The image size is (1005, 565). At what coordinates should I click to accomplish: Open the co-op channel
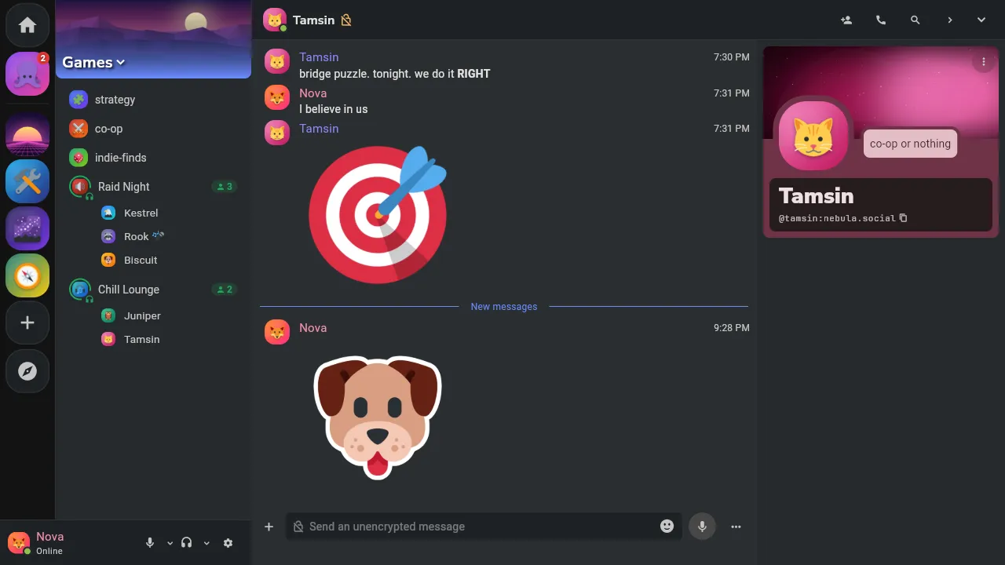click(154, 129)
